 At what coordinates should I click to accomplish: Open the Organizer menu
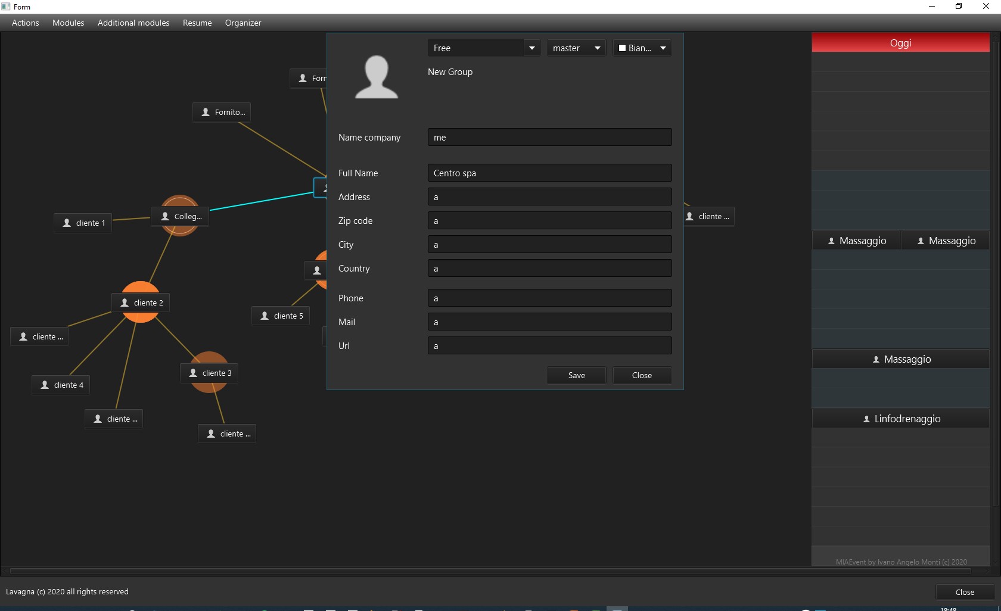[243, 23]
